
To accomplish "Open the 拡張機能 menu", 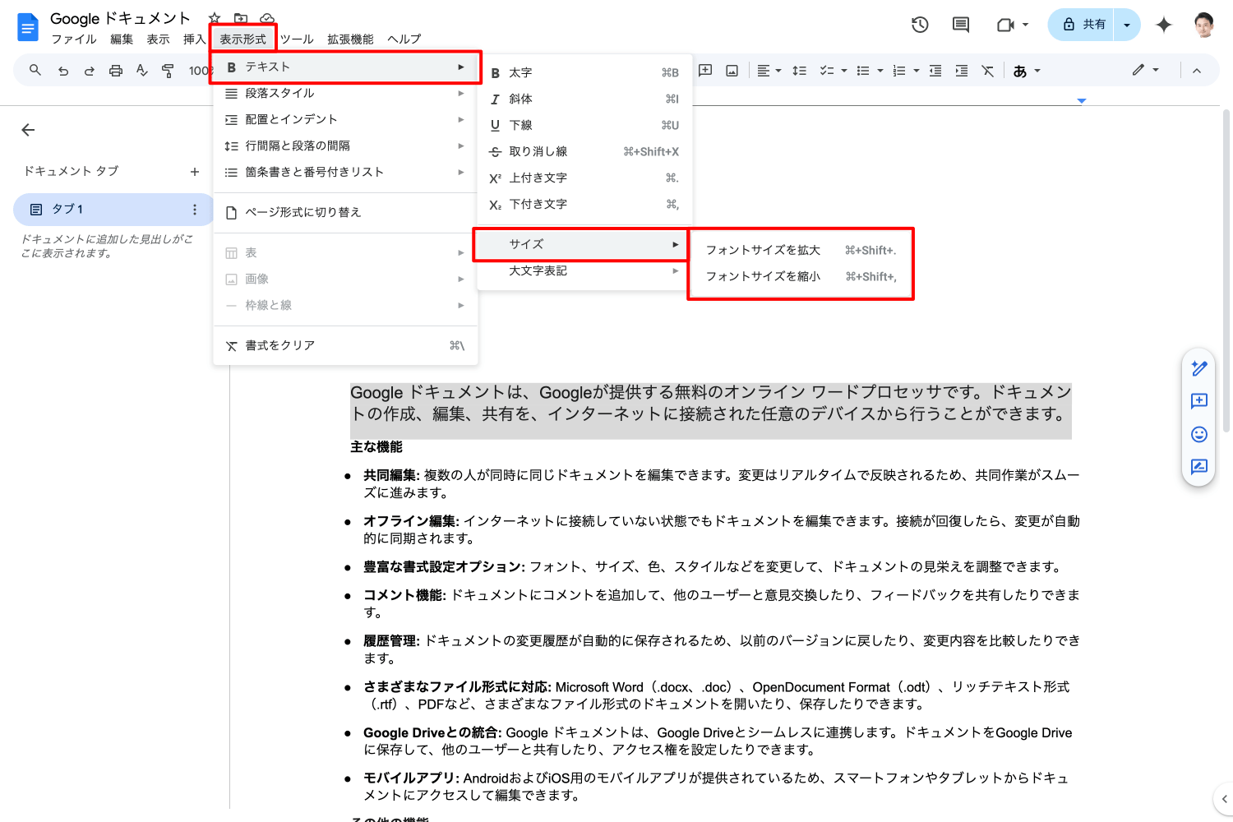I will pyautogui.click(x=350, y=39).
